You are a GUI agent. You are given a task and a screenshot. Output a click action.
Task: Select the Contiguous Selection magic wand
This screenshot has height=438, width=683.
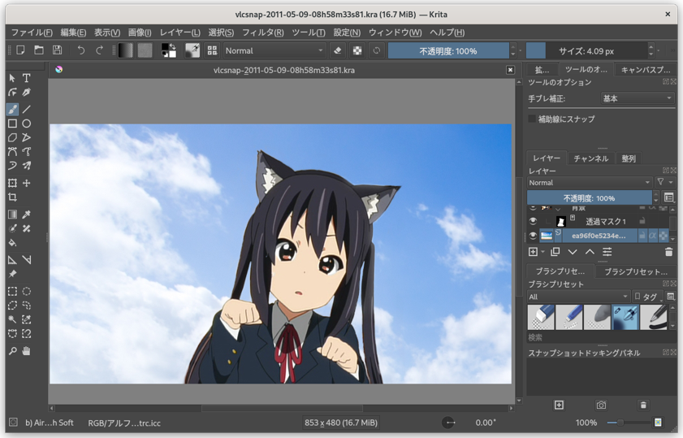coord(12,319)
